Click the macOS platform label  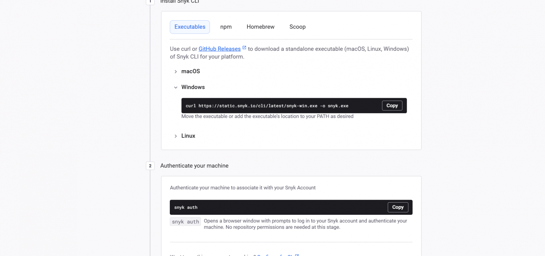[190, 71]
